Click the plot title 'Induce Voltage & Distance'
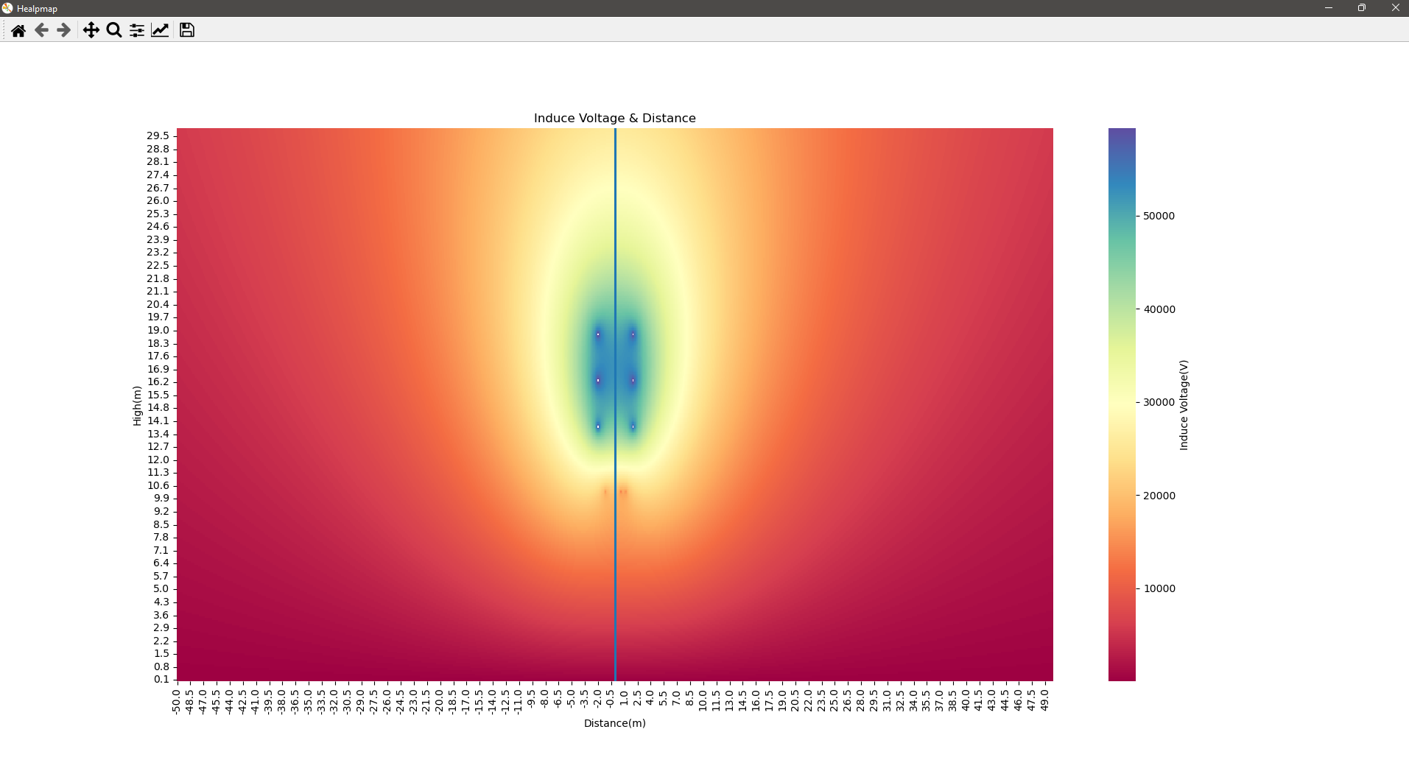 (615, 118)
